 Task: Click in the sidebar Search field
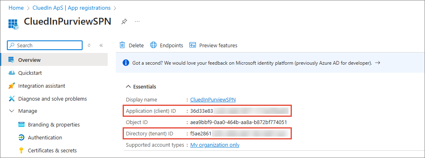coord(45,45)
